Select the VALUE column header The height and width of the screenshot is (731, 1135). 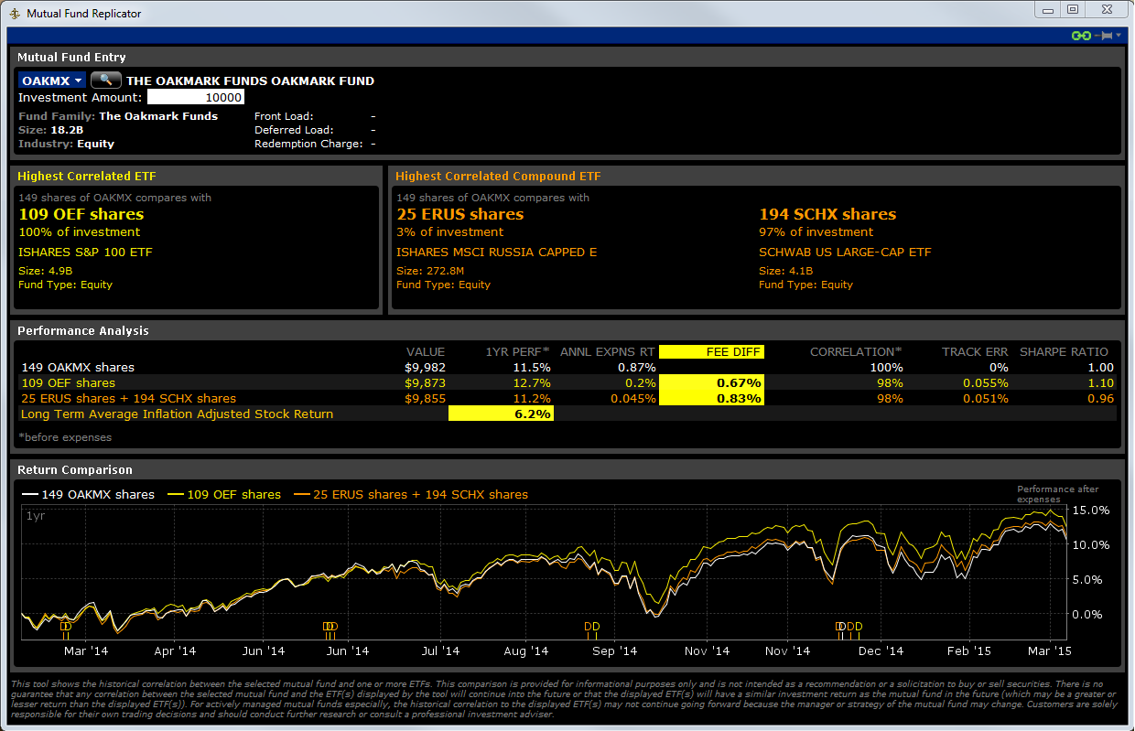(426, 351)
